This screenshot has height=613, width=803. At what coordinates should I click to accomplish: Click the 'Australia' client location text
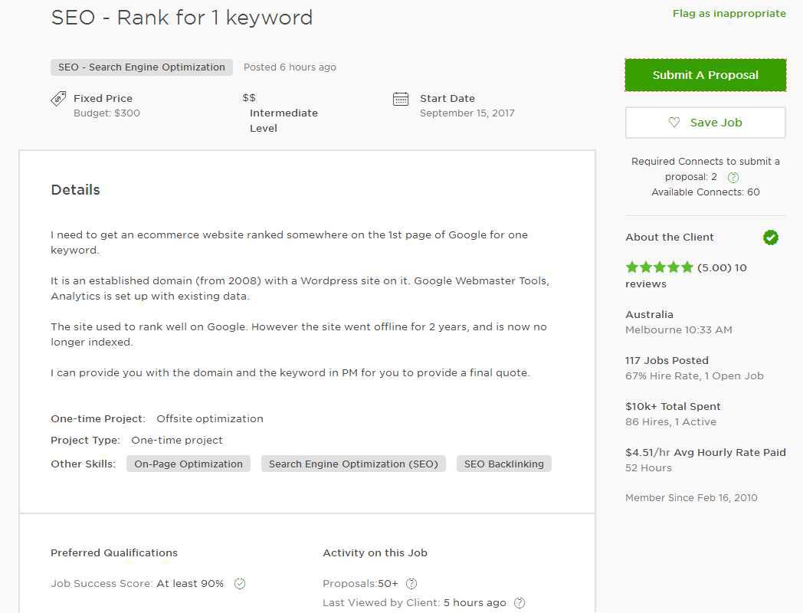click(649, 314)
